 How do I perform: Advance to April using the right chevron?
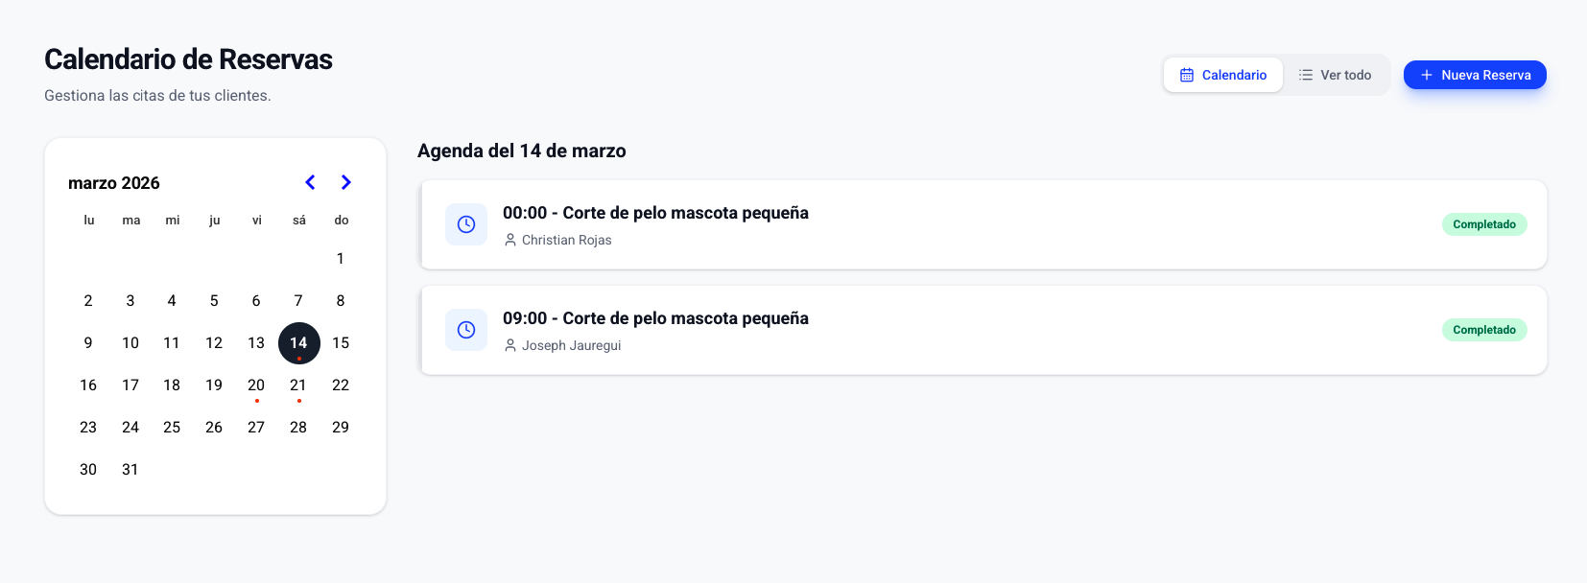point(345,182)
